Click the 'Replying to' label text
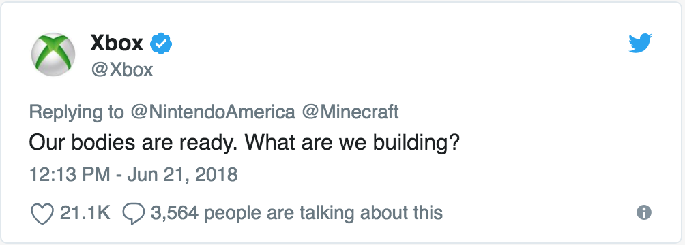The image size is (685, 245). 76,113
